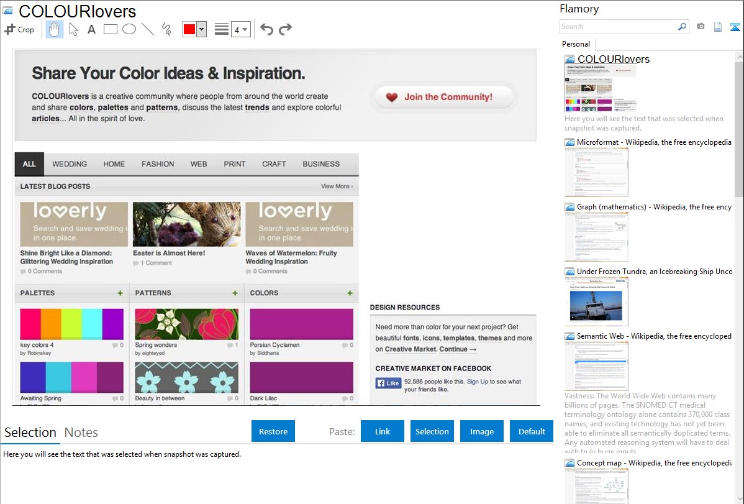
Task: Open the Microformat Wikipedia snapshot thumbnail
Action: [596, 173]
